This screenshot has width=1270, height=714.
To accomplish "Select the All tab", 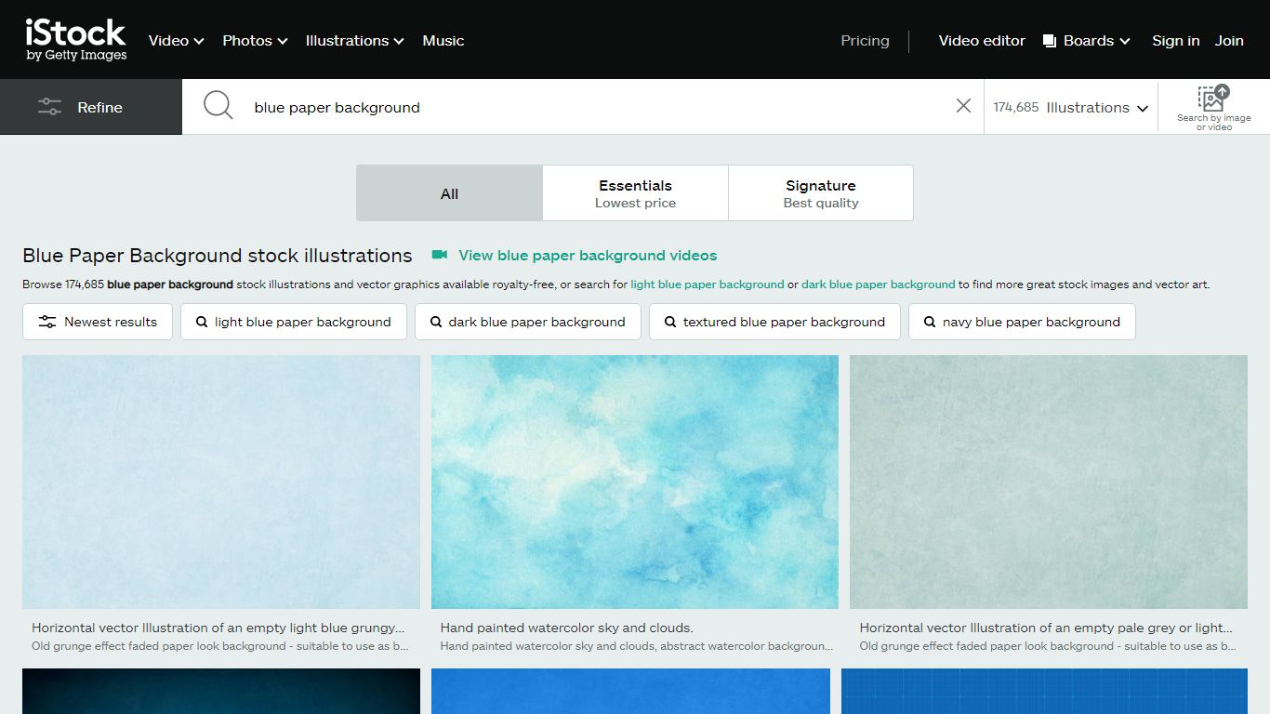I will [x=450, y=193].
